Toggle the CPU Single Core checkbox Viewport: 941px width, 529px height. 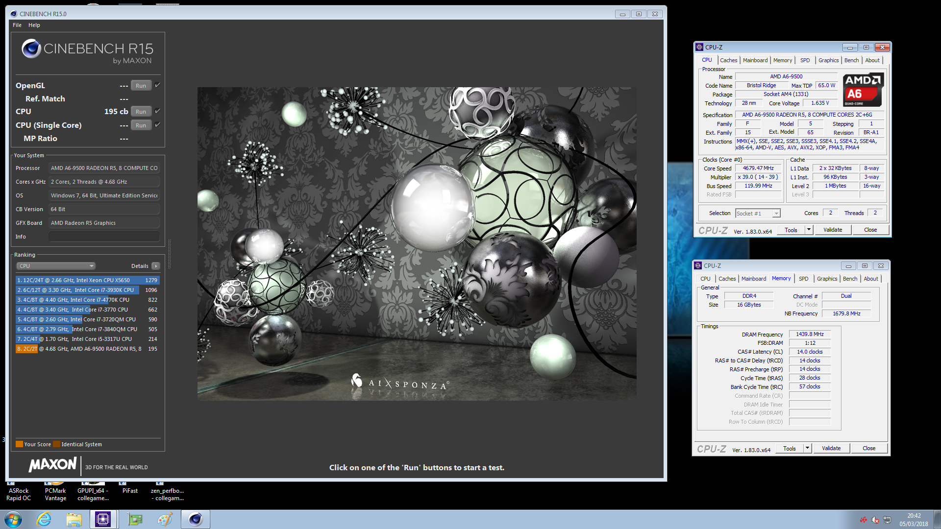(157, 125)
